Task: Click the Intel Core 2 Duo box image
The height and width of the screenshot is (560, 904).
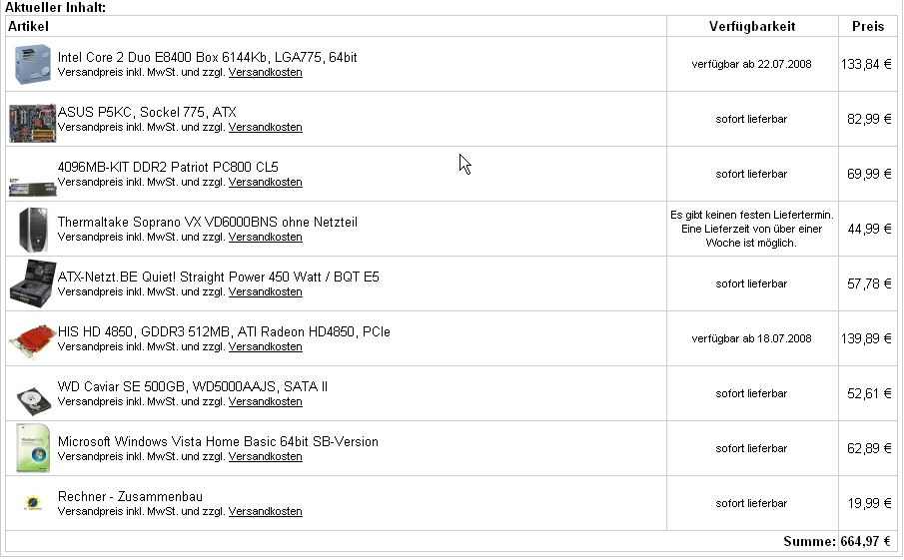Action: pyautogui.click(x=32, y=64)
